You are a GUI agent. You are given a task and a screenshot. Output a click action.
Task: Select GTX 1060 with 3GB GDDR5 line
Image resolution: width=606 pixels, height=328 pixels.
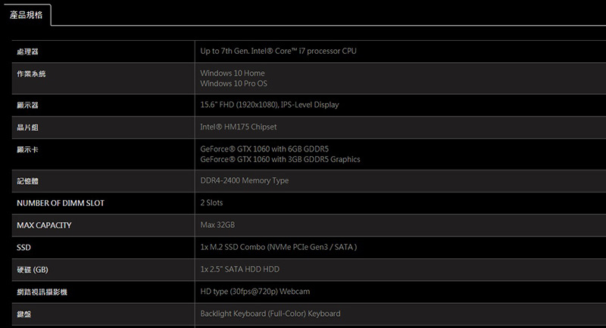point(280,159)
